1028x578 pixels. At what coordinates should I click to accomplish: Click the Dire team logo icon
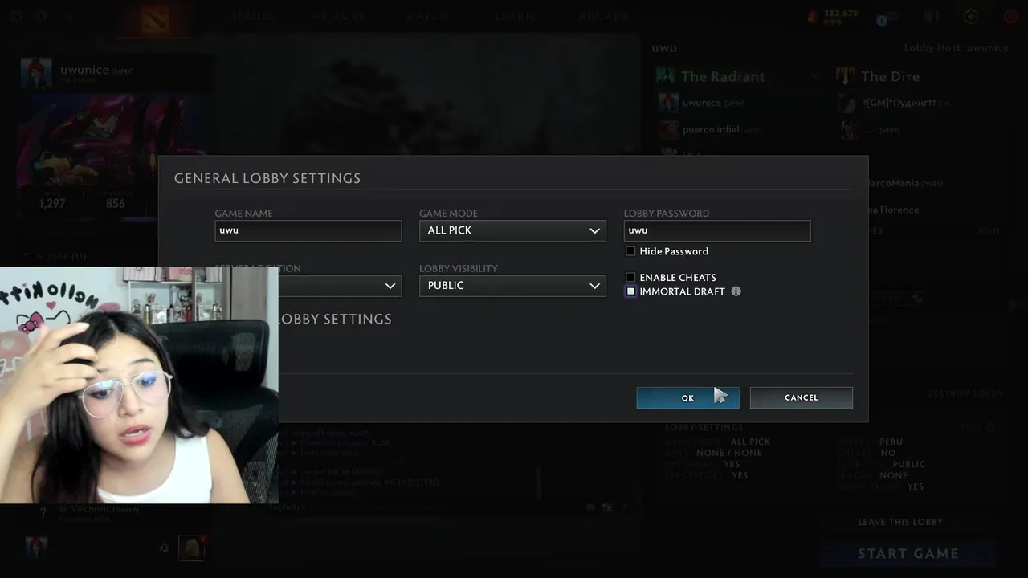pos(846,76)
